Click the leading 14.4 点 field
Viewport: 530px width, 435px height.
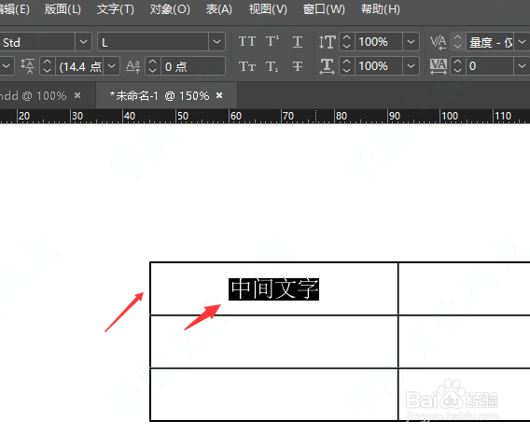79,66
